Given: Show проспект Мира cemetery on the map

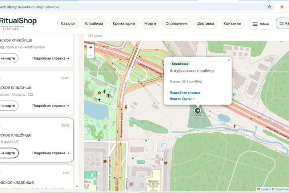Looking at the screenshot, I should pyautogui.click(x=8, y=106).
